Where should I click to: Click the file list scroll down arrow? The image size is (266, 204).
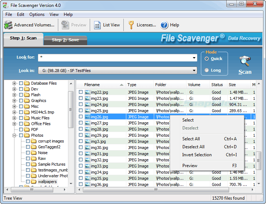(x=259, y=184)
